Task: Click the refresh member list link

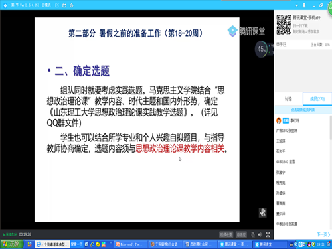Action: tap(303, 110)
